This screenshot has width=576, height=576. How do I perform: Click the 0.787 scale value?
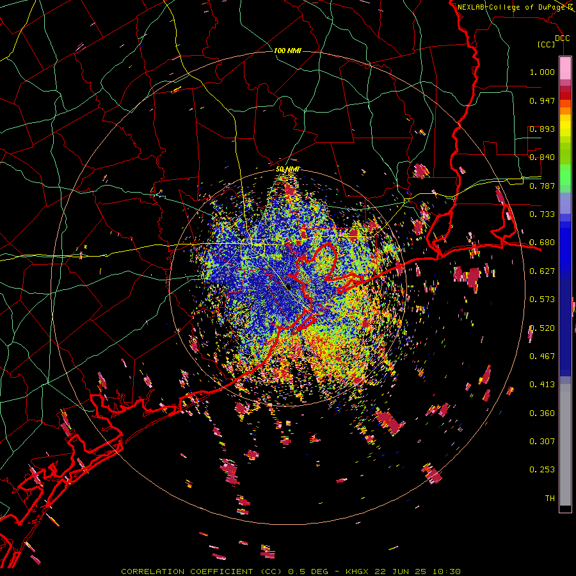[x=542, y=186]
